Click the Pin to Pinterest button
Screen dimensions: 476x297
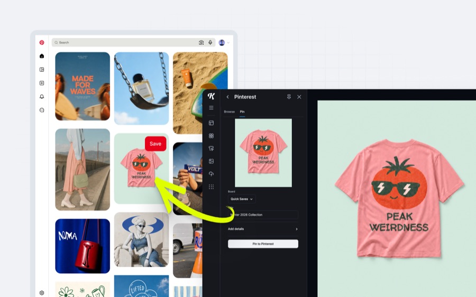[x=263, y=244]
